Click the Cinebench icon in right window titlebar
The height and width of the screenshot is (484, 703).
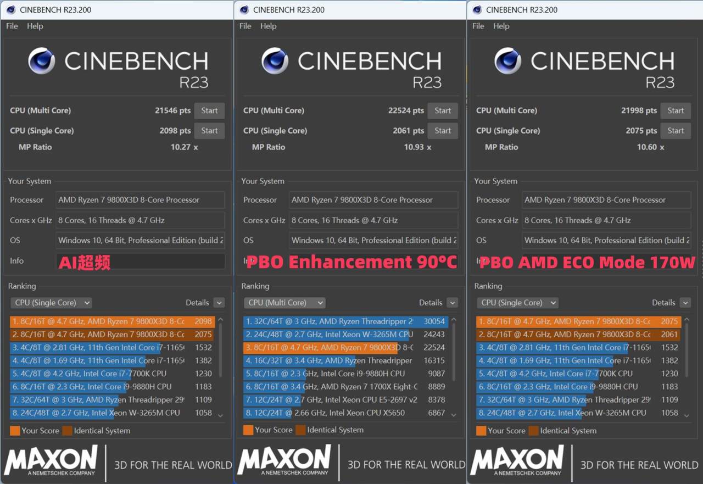click(477, 9)
